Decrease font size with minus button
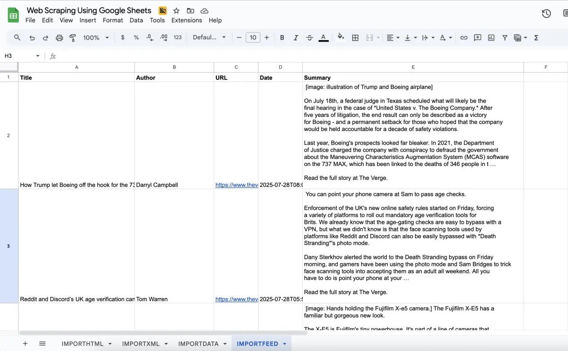568x351 pixels. tap(239, 38)
